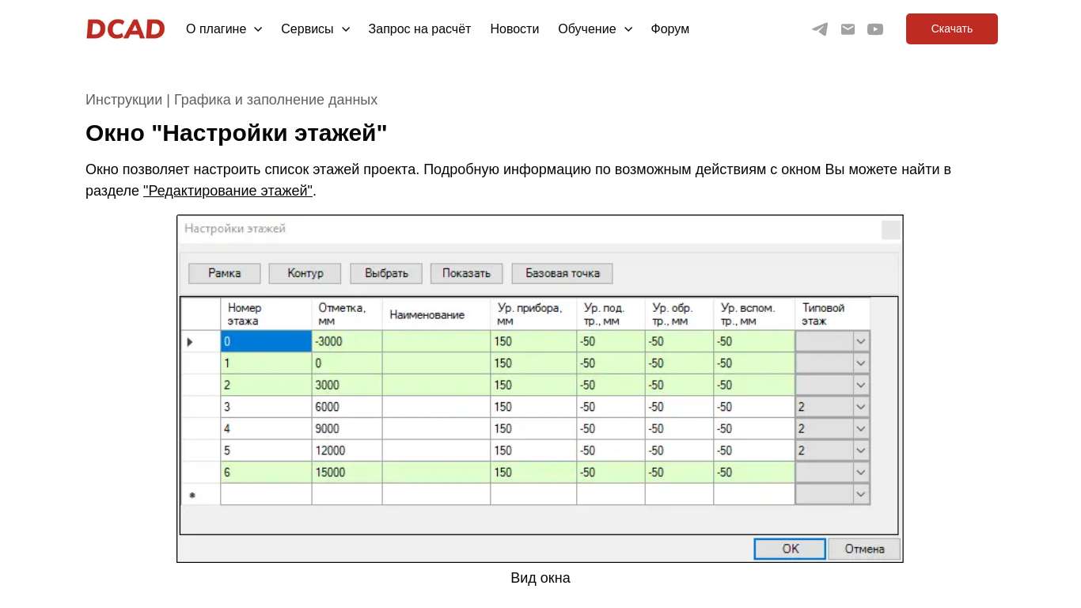Open Типовой этаж dropdown for floor 5

click(x=861, y=450)
